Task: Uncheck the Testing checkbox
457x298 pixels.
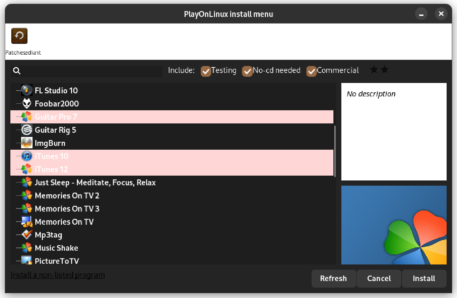Action: (x=206, y=71)
